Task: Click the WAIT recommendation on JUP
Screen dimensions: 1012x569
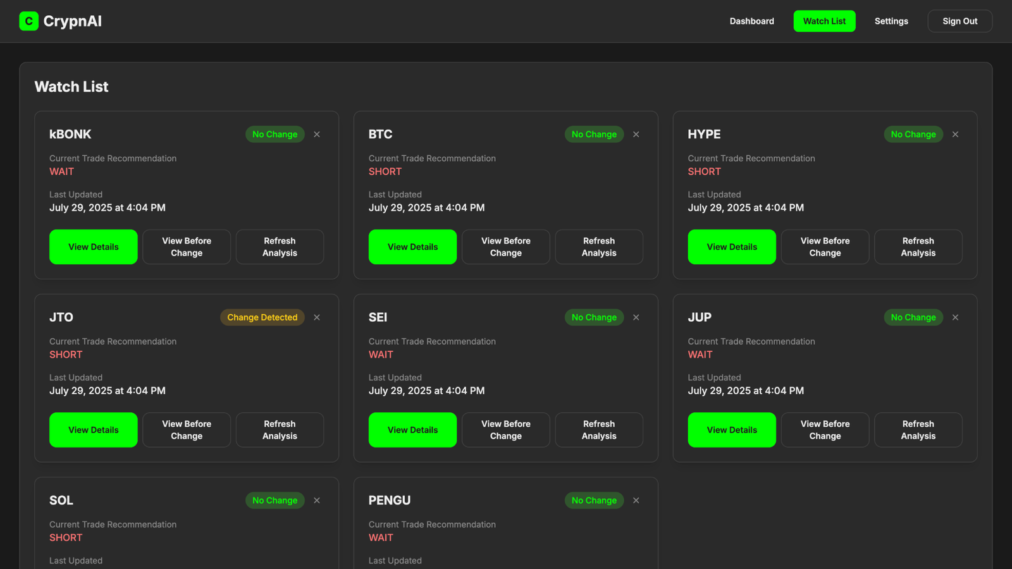Action: tap(700, 355)
